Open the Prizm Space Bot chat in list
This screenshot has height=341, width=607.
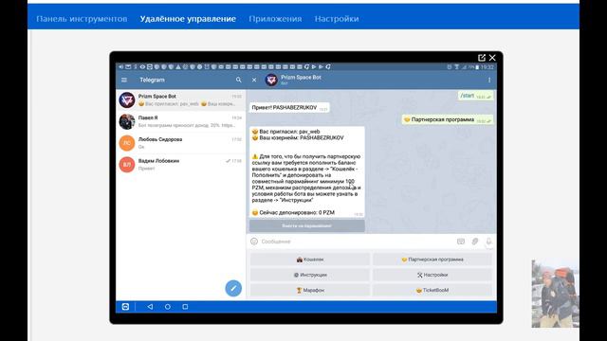click(181, 100)
